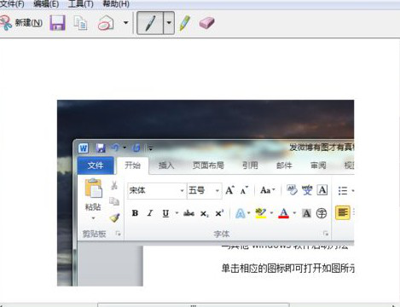Click the Redo icon in Word quick access bar
The height and width of the screenshot is (307, 400).
(136, 148)
